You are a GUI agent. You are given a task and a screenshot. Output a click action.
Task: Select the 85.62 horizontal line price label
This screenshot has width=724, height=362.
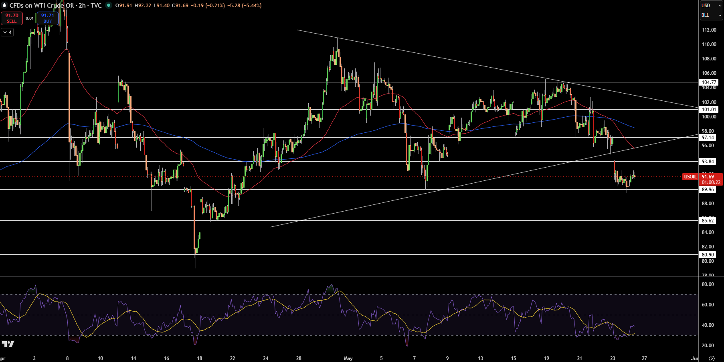point(708,221)
